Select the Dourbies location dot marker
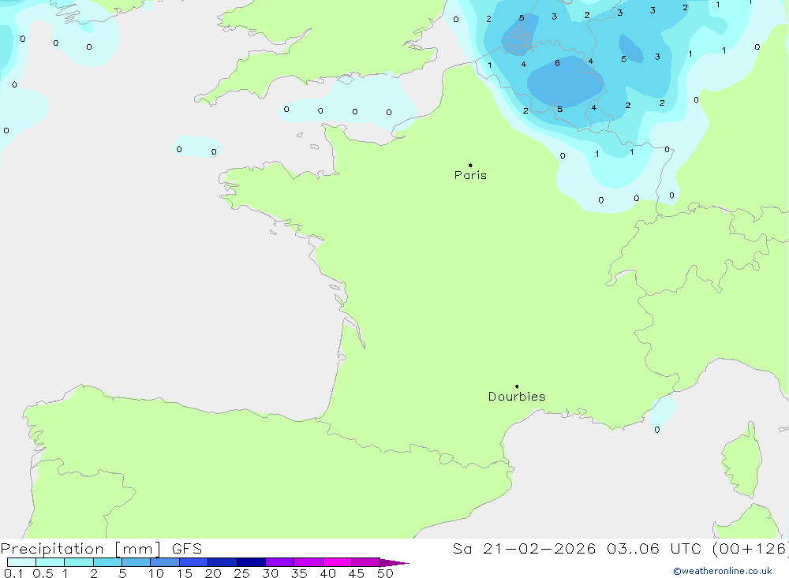 [517, 386]
